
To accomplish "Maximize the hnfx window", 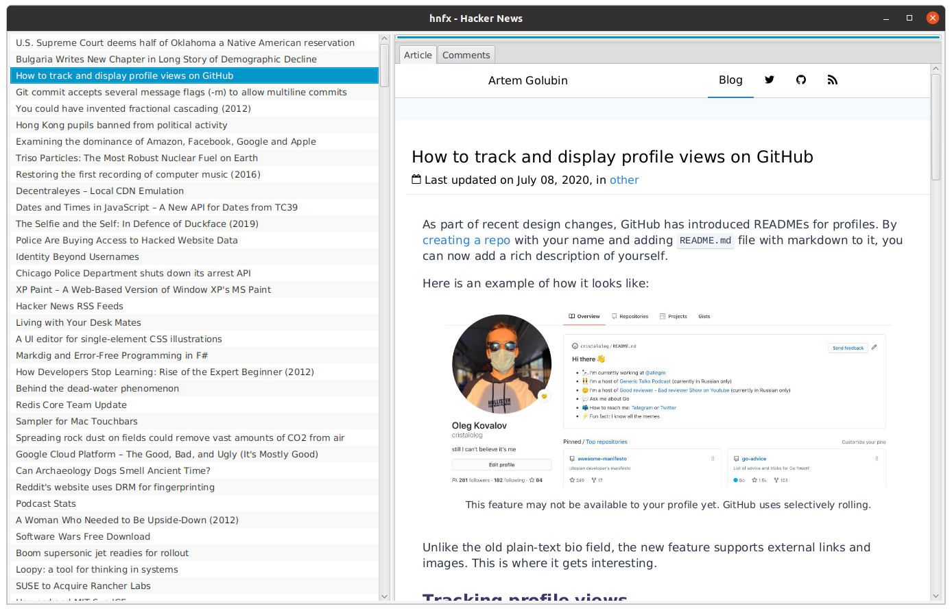I will click(x=909, y=19).
